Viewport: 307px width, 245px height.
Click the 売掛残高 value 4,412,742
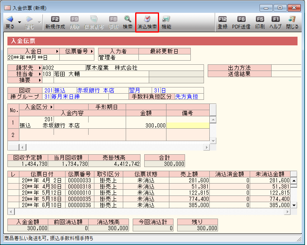tap(127, 164)
